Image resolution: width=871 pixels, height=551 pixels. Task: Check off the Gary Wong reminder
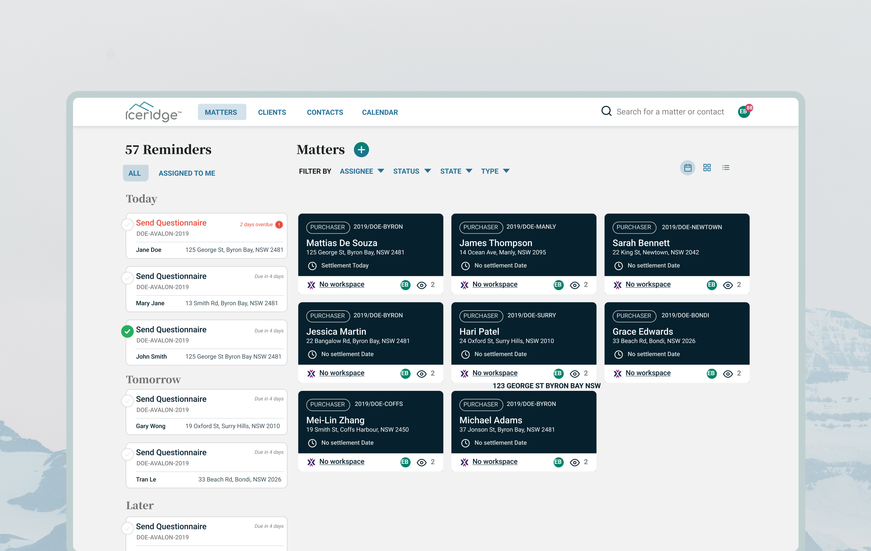coord(127,401)
